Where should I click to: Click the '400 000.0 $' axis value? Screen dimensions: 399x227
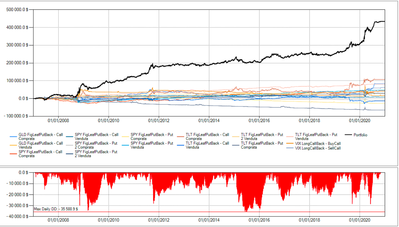[x=17, y=27]
